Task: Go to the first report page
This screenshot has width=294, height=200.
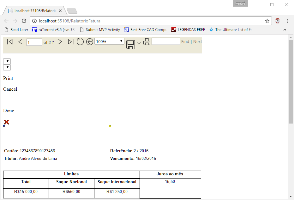Action: click(10, 42)
